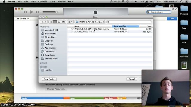Open the Edit menu
This screenshot has width=191, height=107.
[26, 1]
